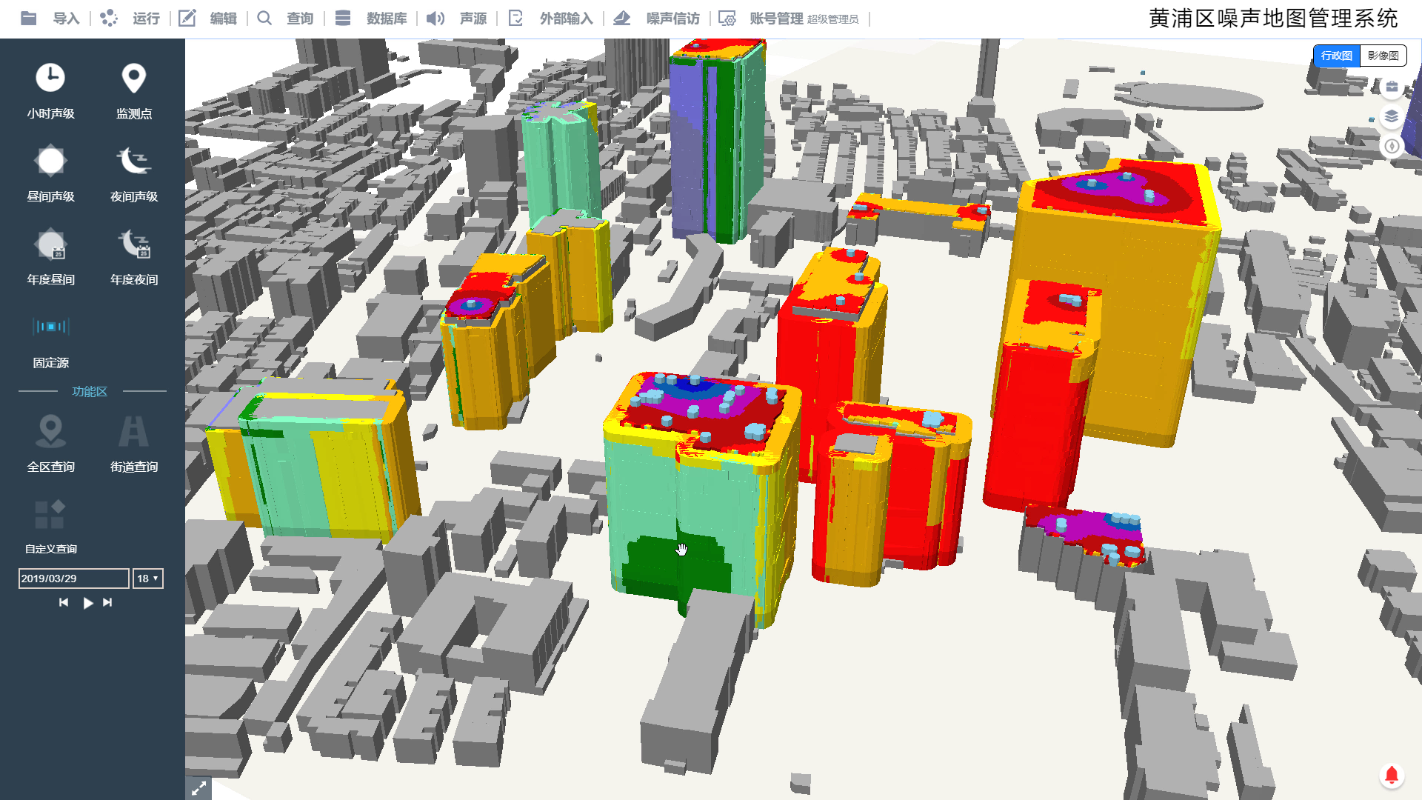Open 自定义查询 custom query
This screenshot has width=1422, height=800.
[x=50, y=527]
